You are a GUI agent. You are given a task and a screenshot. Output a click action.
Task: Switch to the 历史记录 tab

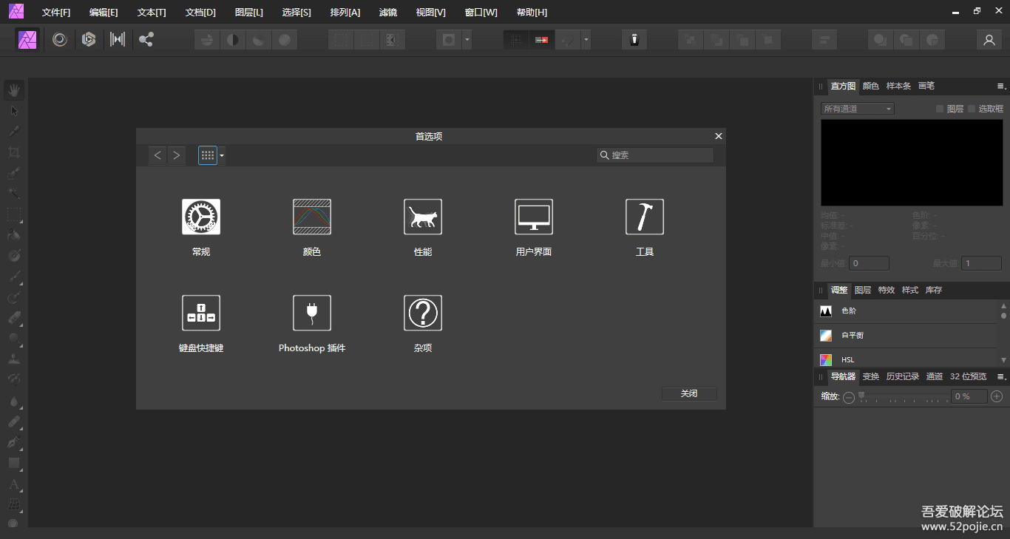click(x=903, y=377)
